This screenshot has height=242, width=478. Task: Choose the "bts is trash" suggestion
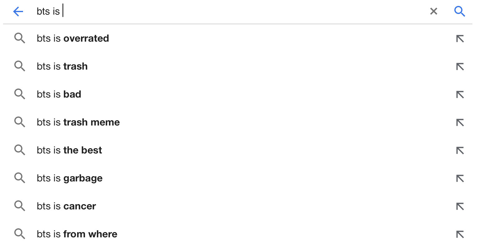pyautogui.click(x=62, y=66)
